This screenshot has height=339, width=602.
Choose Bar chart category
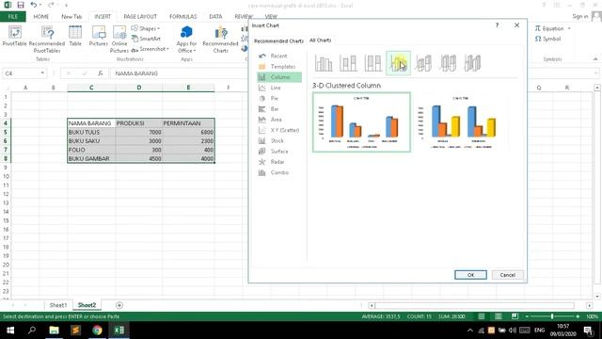(x=278, y=109)
